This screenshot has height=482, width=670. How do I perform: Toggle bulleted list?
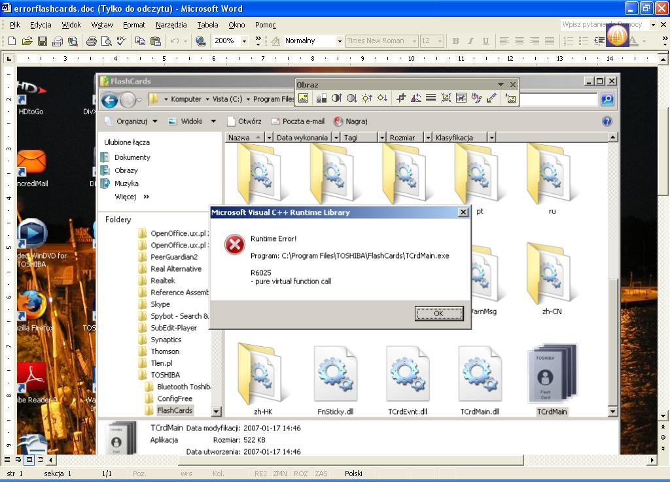584,41
